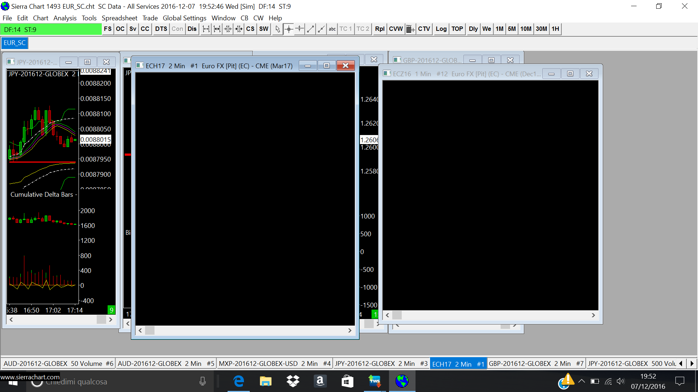Click the Rpl replay button
Screen dimensions: 698x392
click(380, 29)
